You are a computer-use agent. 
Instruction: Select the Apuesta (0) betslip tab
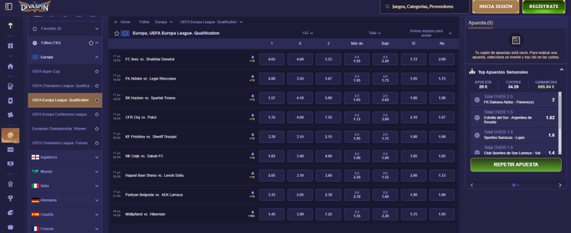pos(481,23)
